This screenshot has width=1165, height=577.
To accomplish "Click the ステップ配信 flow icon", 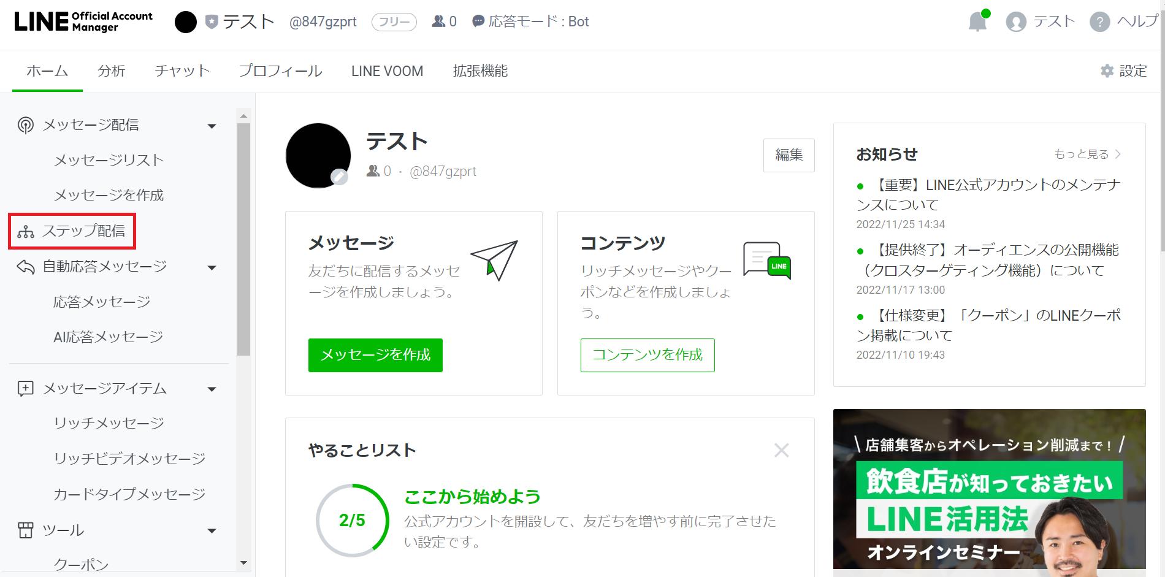I will coord(26,232).
